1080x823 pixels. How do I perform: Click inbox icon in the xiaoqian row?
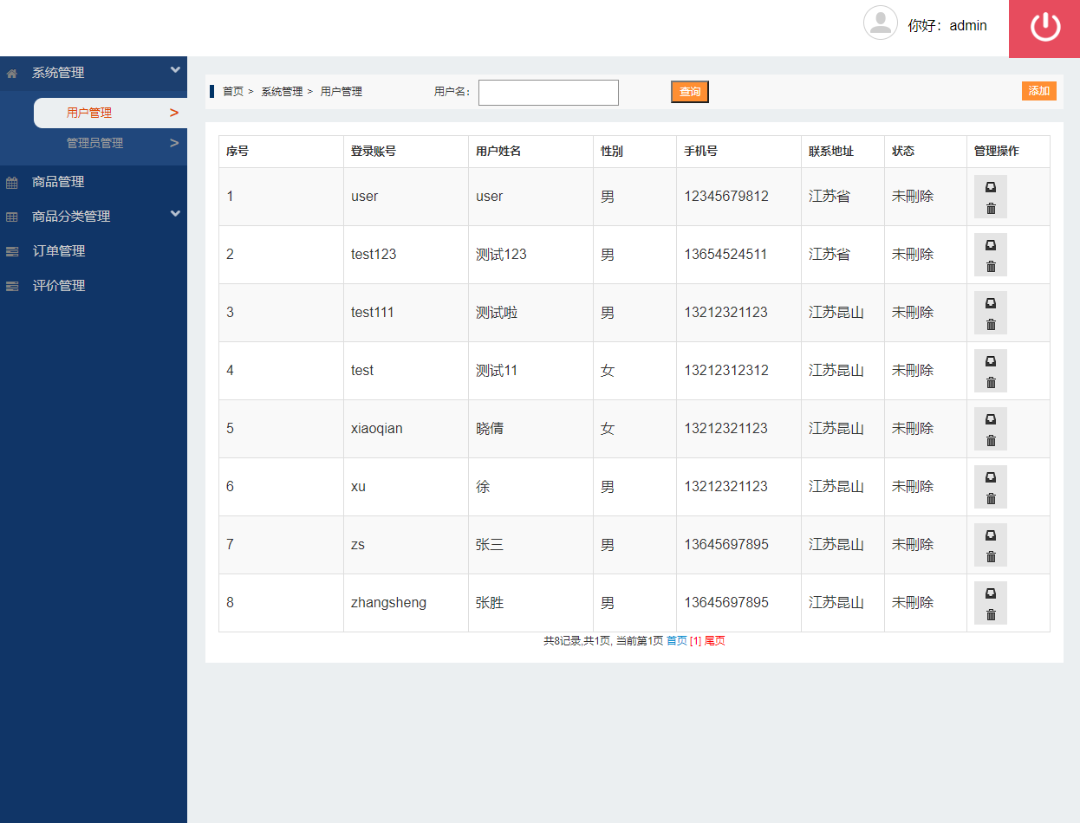[x=991, y=419]
